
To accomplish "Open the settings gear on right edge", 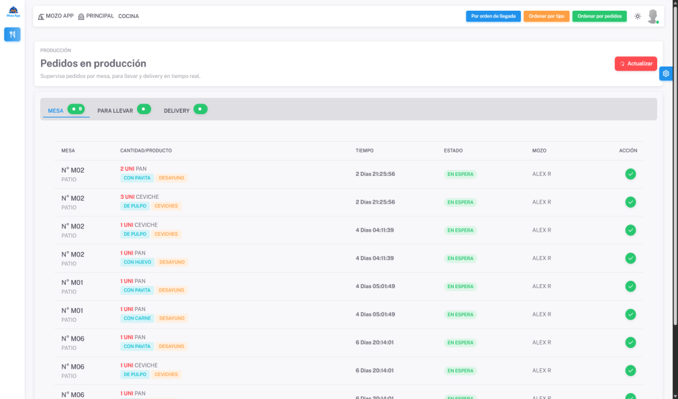I will pyautogui.click(x=666, y=74).
